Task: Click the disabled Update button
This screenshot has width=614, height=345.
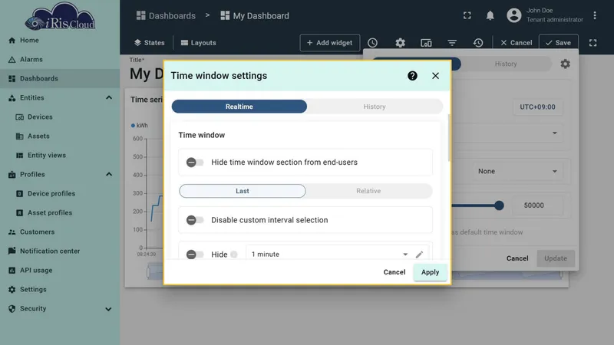Action: coord(556,258)
